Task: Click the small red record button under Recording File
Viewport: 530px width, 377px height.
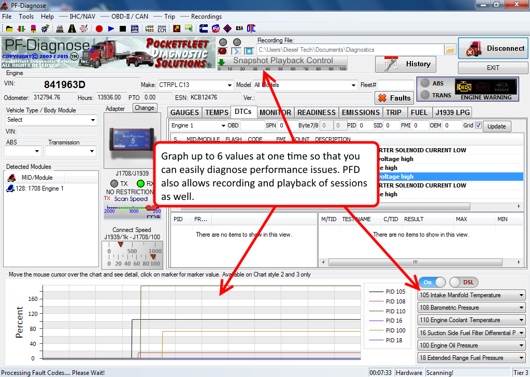Action: (x=223, y=51)
